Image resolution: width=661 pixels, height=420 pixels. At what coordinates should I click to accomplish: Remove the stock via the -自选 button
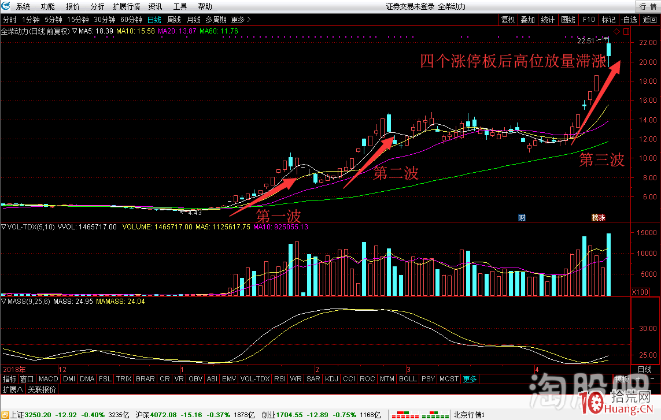point(629,20)
